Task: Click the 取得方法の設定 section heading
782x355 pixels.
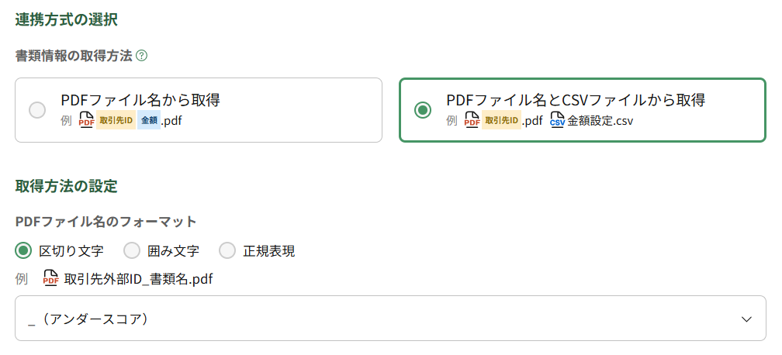Action: pos(67,186)
